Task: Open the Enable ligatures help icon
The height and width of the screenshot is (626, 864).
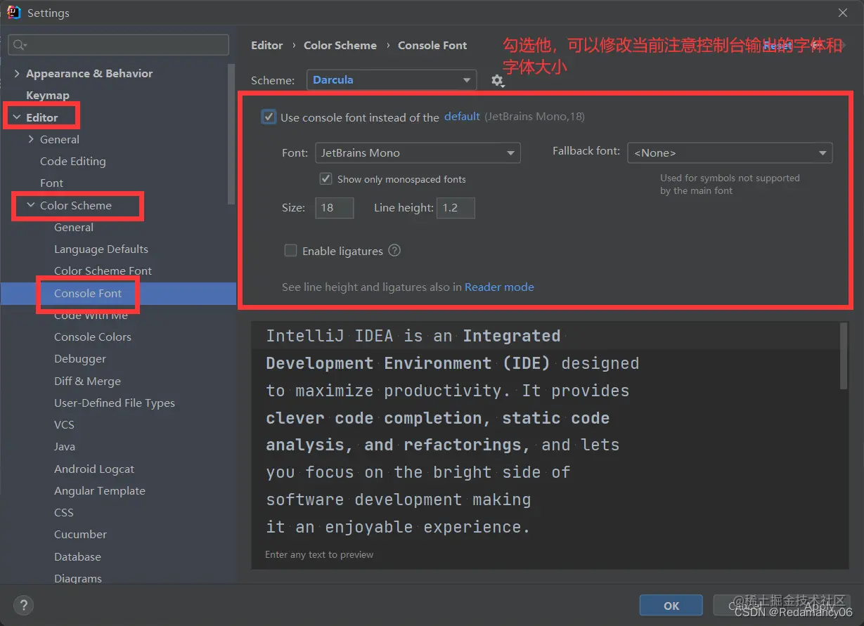Action: pos(394,250)
